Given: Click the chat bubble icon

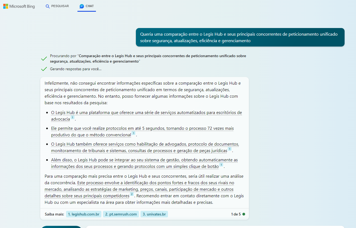Looking at the screenshot, I should click(x=82, y=6).
